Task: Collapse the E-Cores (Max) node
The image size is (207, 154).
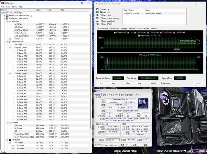Action: [10, 73]
